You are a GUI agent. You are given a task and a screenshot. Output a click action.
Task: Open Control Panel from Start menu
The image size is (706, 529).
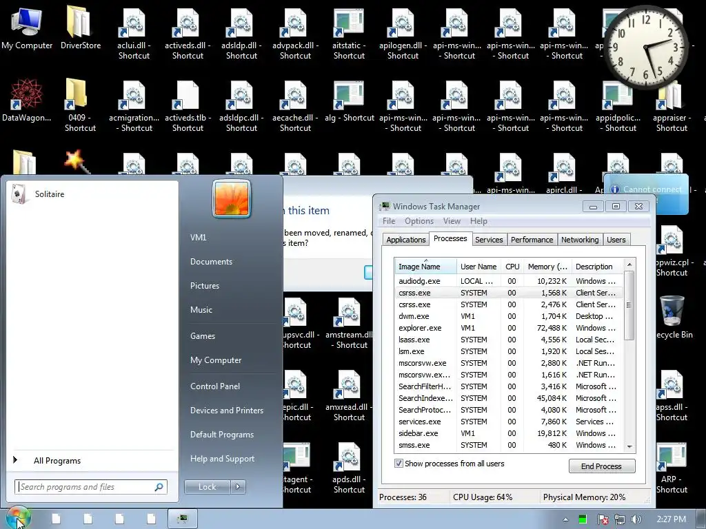click(x=215, y=386)
